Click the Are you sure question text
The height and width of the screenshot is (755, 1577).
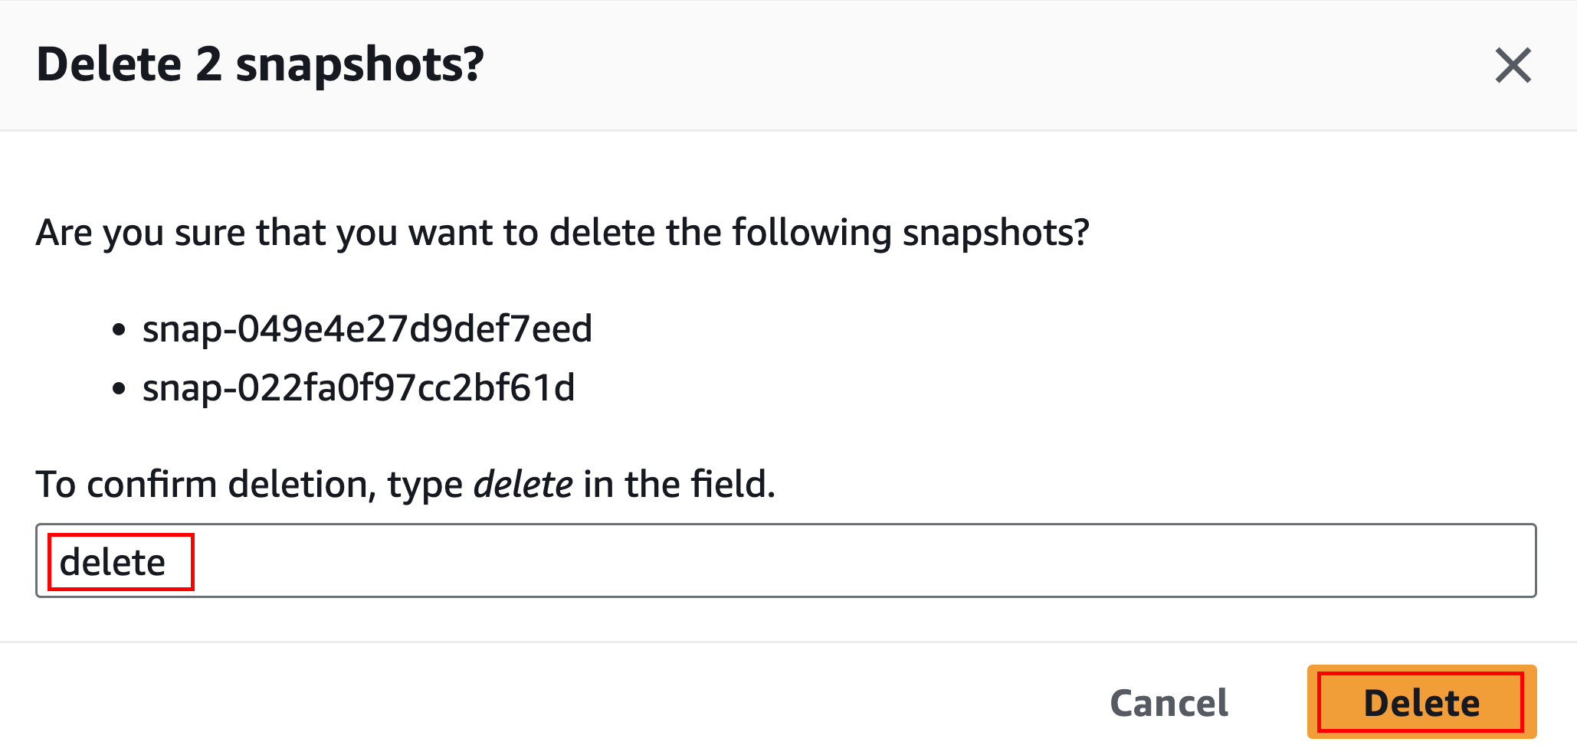(562, 232)
